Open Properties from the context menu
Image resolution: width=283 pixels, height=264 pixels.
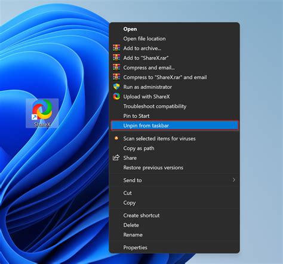coord(174,247)
